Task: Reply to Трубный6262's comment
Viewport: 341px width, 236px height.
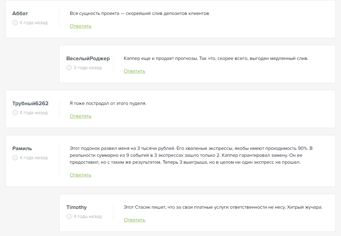Action: (x=80, y=116)
